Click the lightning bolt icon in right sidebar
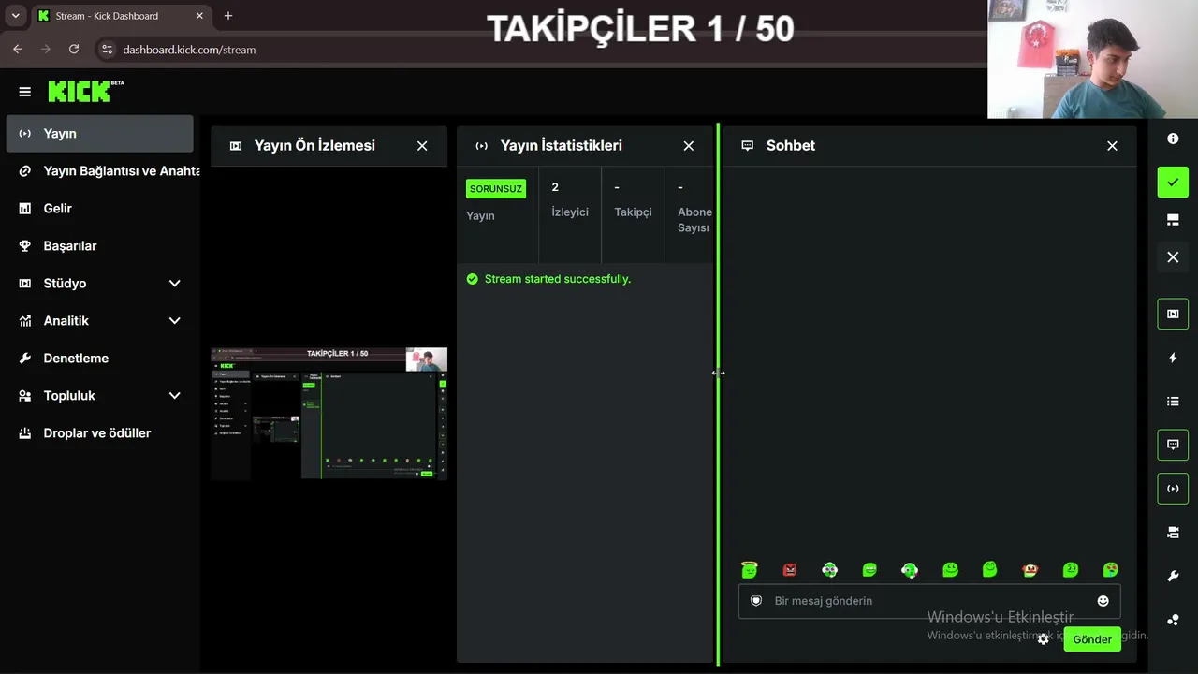 (x=1173, y=358)
